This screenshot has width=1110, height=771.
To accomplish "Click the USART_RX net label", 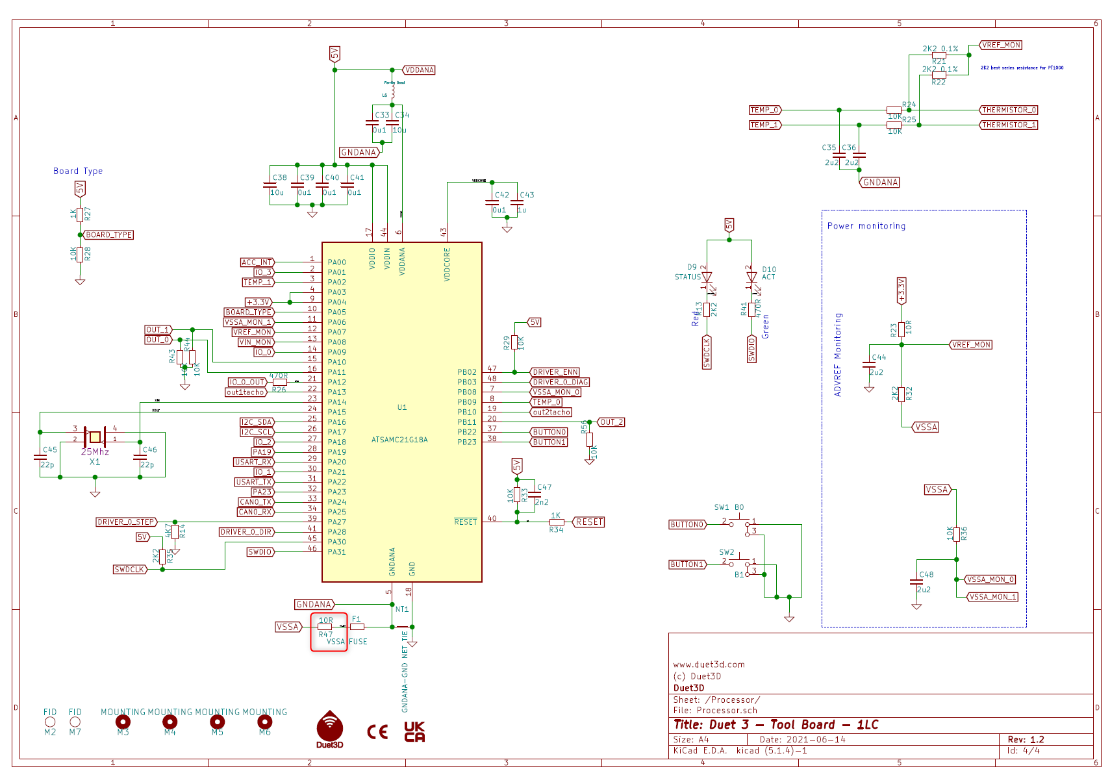I will [x=254, y=462].
